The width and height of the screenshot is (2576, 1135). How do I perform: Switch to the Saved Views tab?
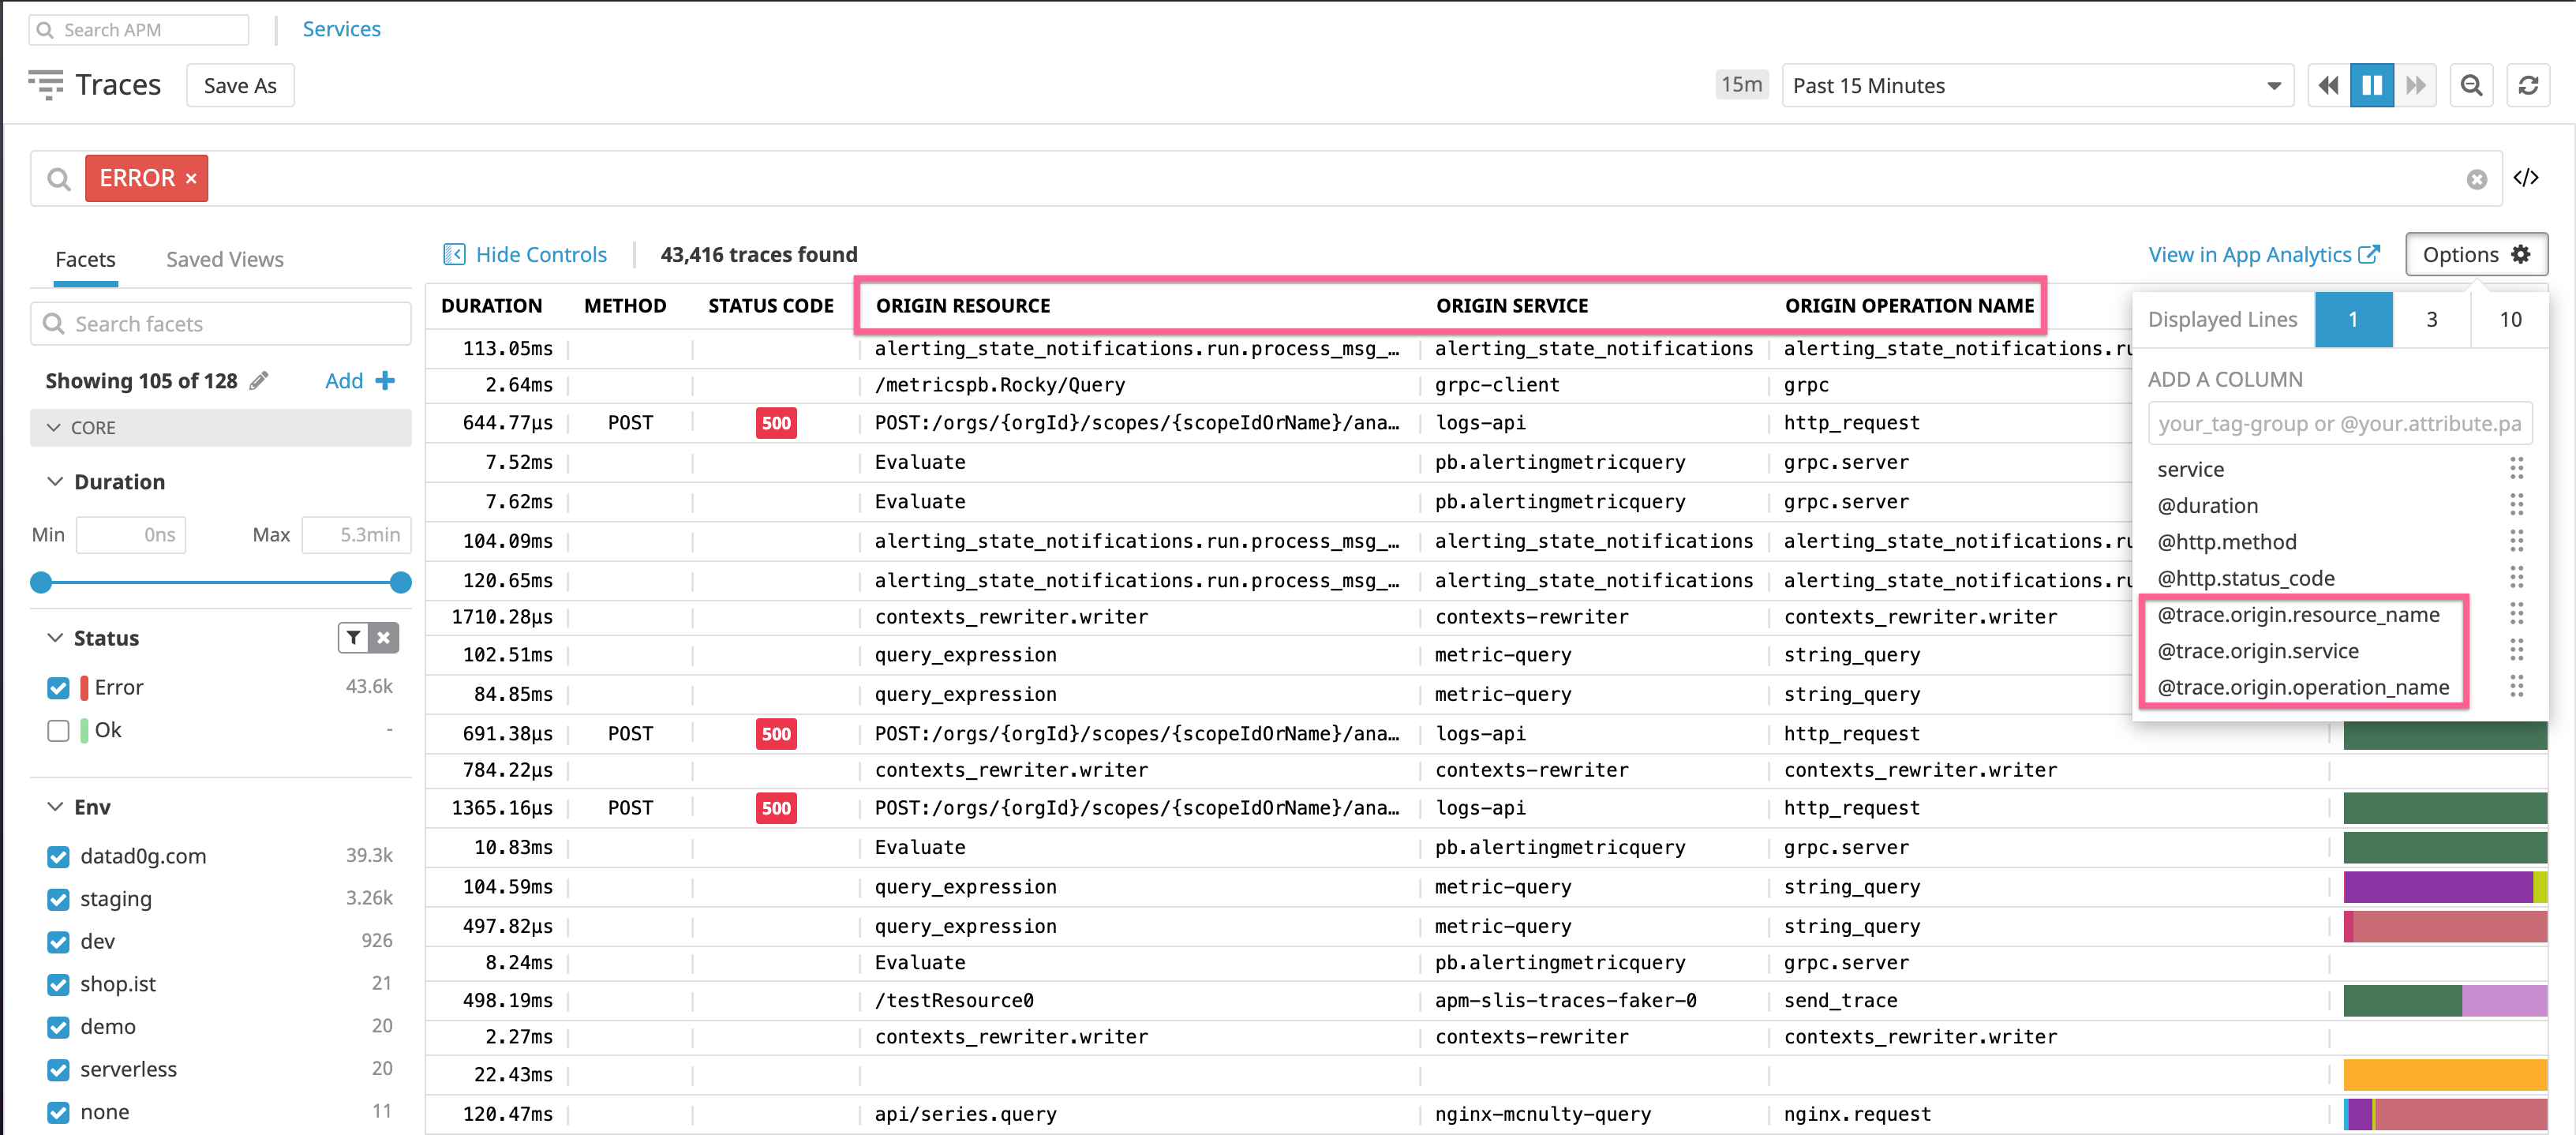click(x=224, y=260)
